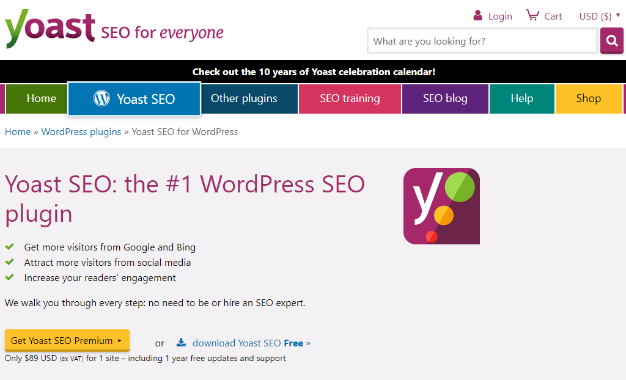This screenshot has height=380, width=626.
Task: Switch to the SEO training tab
Action: point(350,98)
